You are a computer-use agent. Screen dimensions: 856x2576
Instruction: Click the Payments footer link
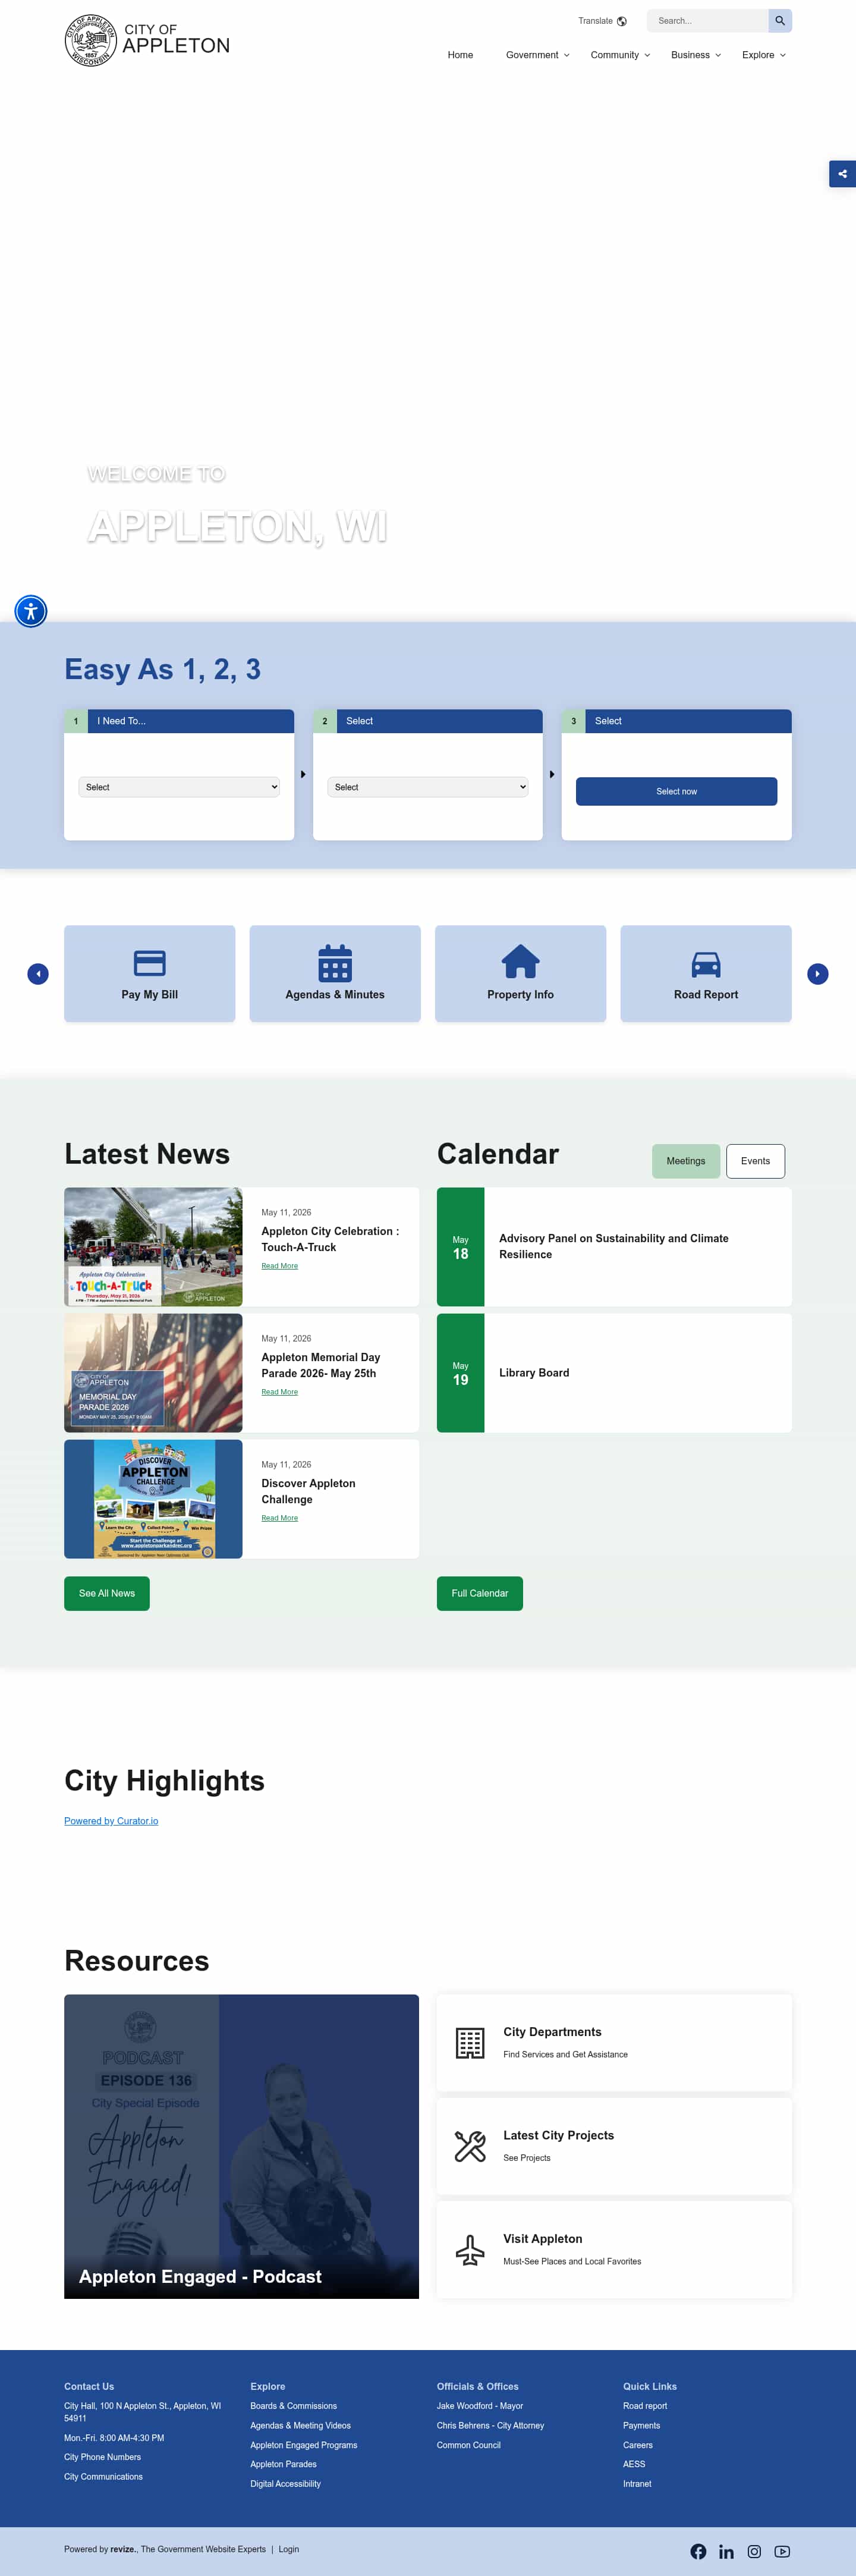(x=641, y=2425)
